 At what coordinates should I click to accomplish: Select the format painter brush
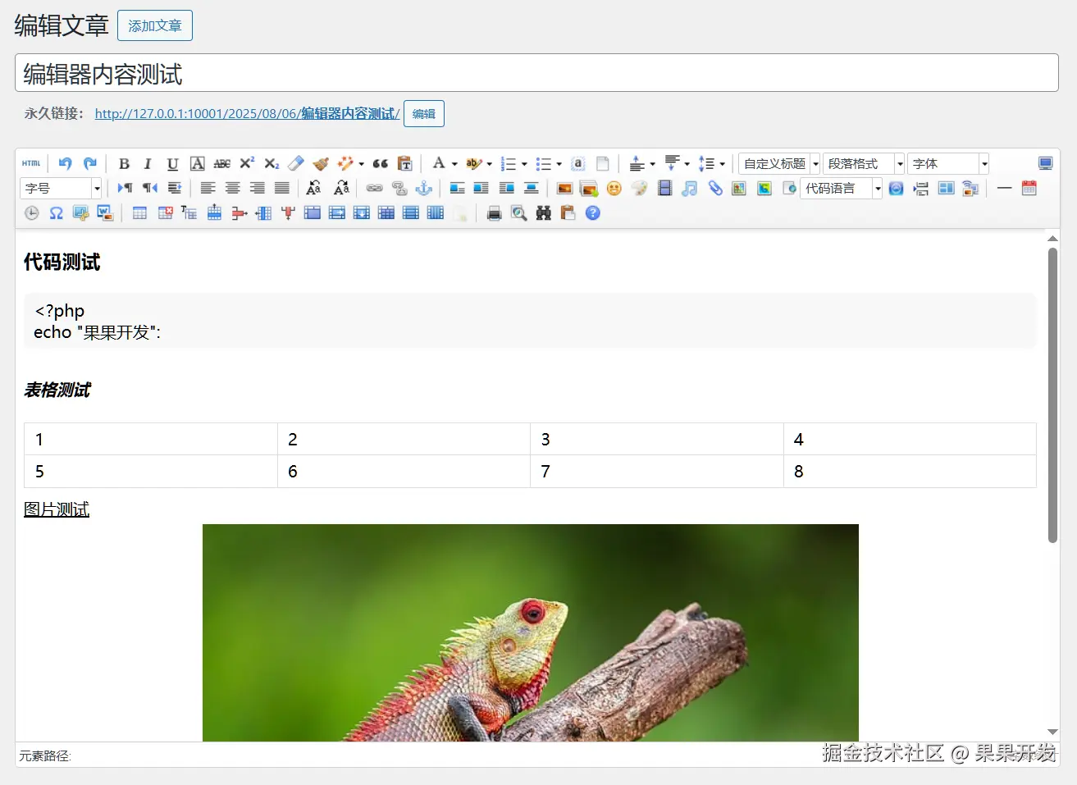tap(321, 164)
